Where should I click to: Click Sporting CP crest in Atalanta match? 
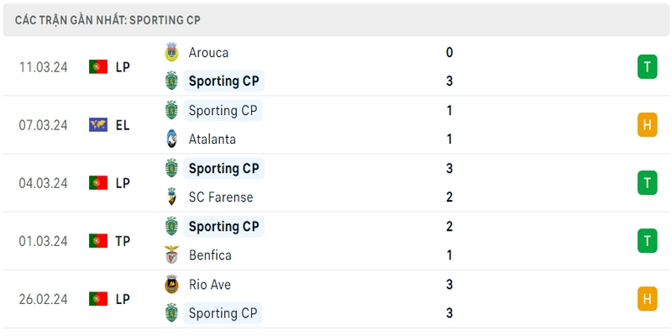[171, 110]
